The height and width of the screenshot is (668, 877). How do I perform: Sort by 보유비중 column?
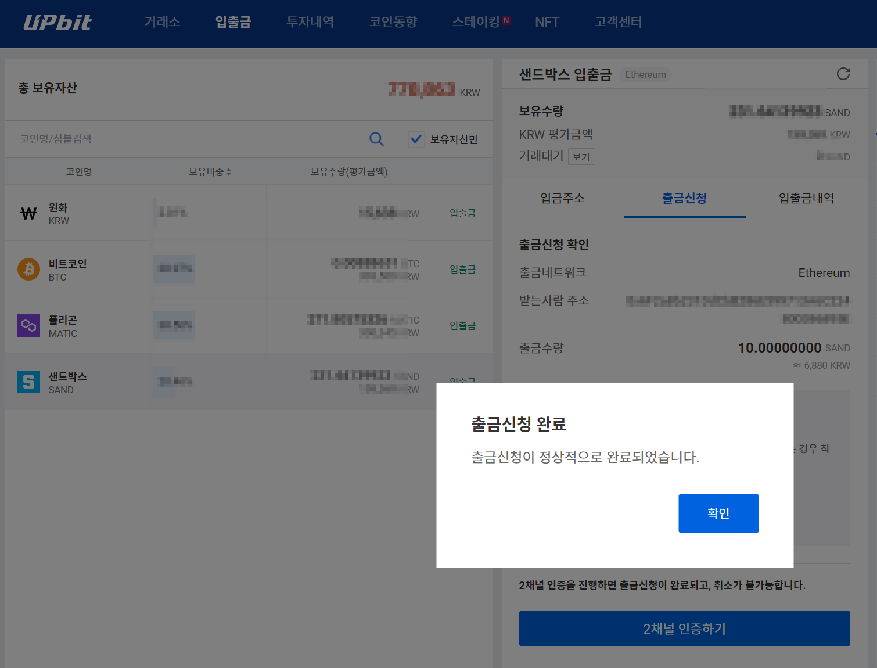(210, 172)
